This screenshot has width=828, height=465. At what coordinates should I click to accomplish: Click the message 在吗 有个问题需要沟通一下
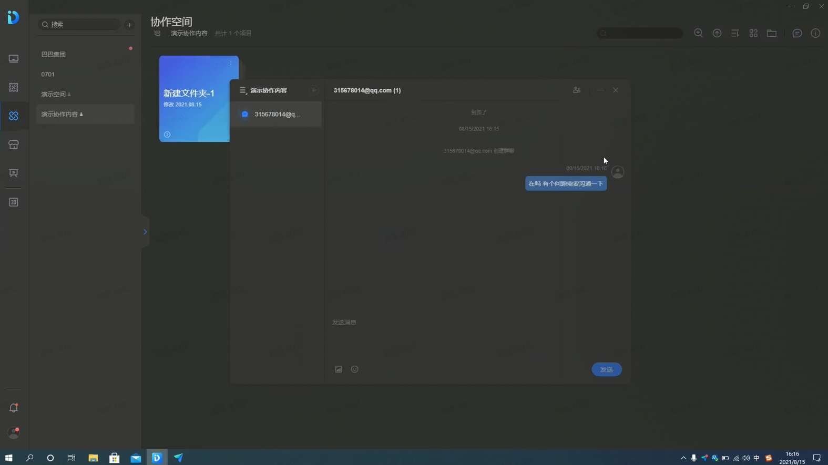(566, 183)
